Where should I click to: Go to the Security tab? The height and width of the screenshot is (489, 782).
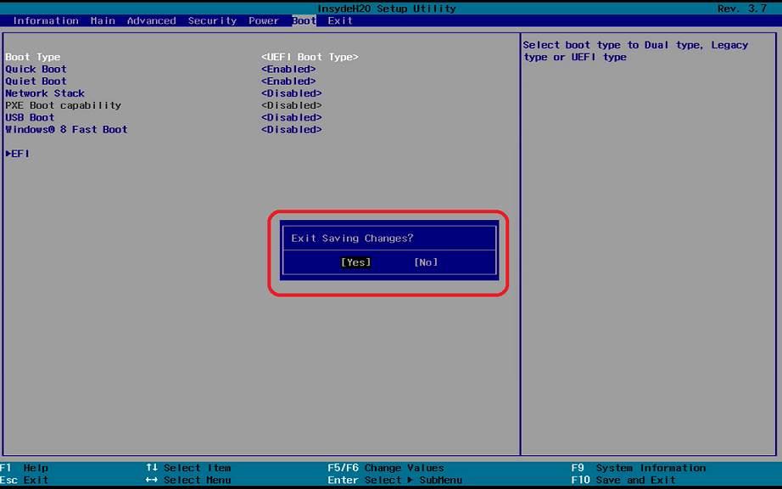[x=212, y=20]
